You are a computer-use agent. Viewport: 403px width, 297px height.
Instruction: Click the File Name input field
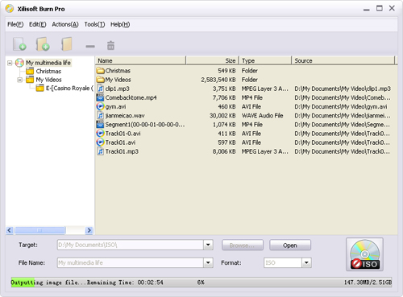tap(131, 262)
